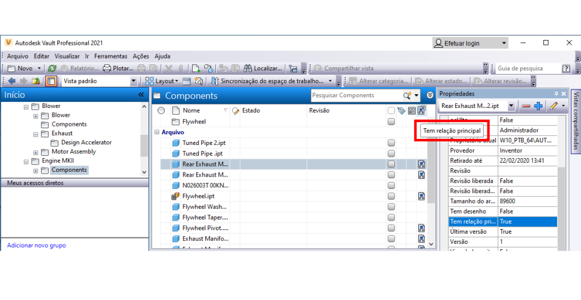
Task: Open the Visualizar menu
Action: (x=67, y=56)
